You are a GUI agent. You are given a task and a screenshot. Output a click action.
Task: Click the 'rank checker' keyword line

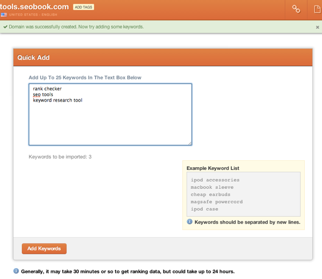tap(47, 89)
